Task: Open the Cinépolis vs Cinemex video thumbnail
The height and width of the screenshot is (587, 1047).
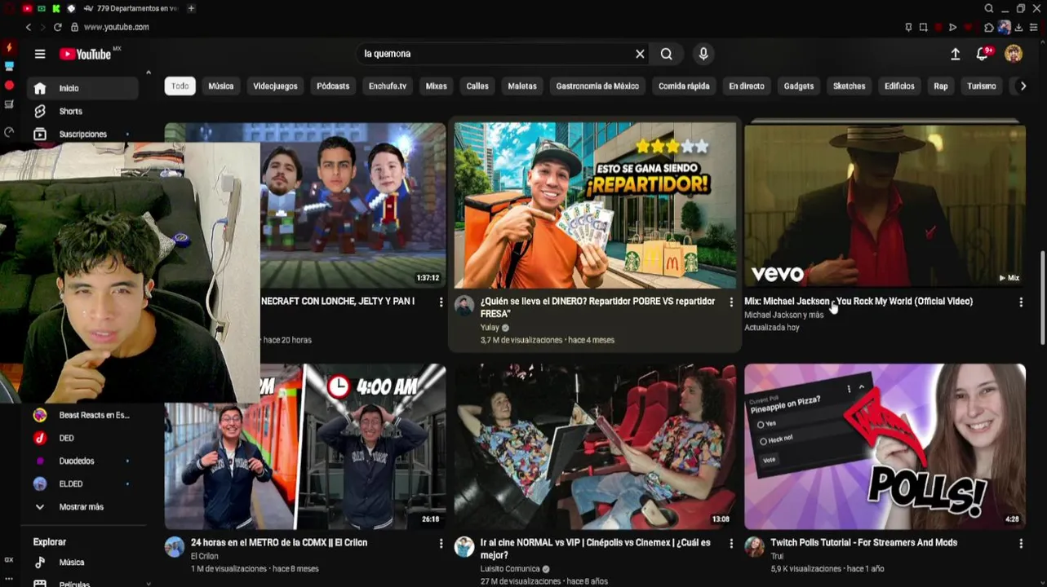Action: [595, 447]
